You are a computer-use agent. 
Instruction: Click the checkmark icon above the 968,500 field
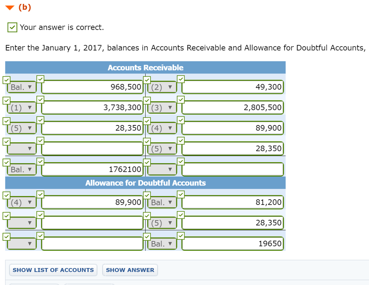click(x=40, y=79)
